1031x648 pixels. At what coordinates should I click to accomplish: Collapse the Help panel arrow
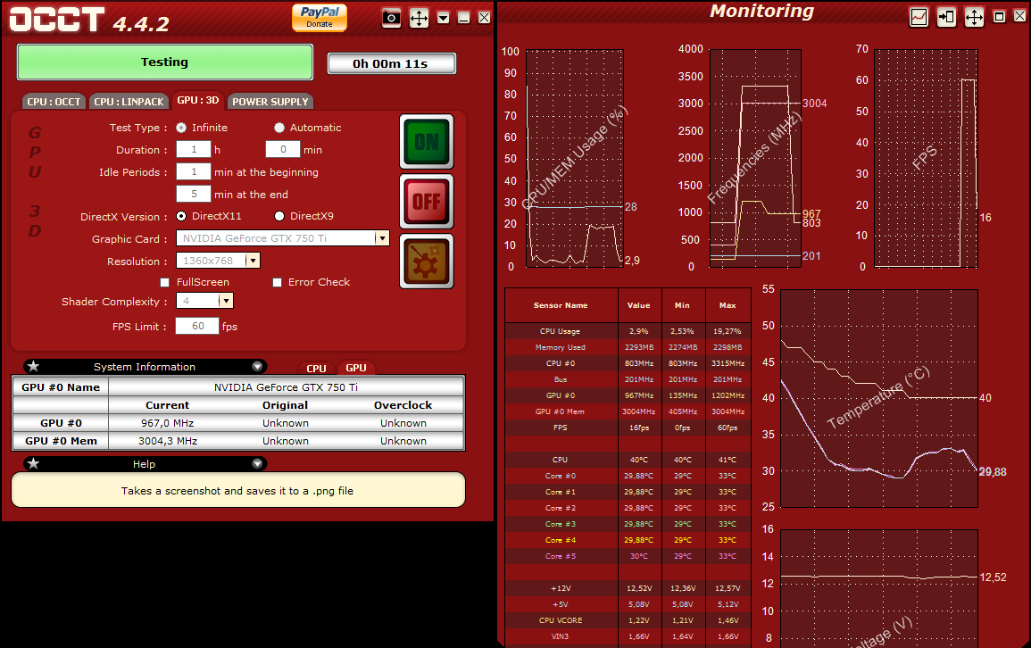pos(257,463)
